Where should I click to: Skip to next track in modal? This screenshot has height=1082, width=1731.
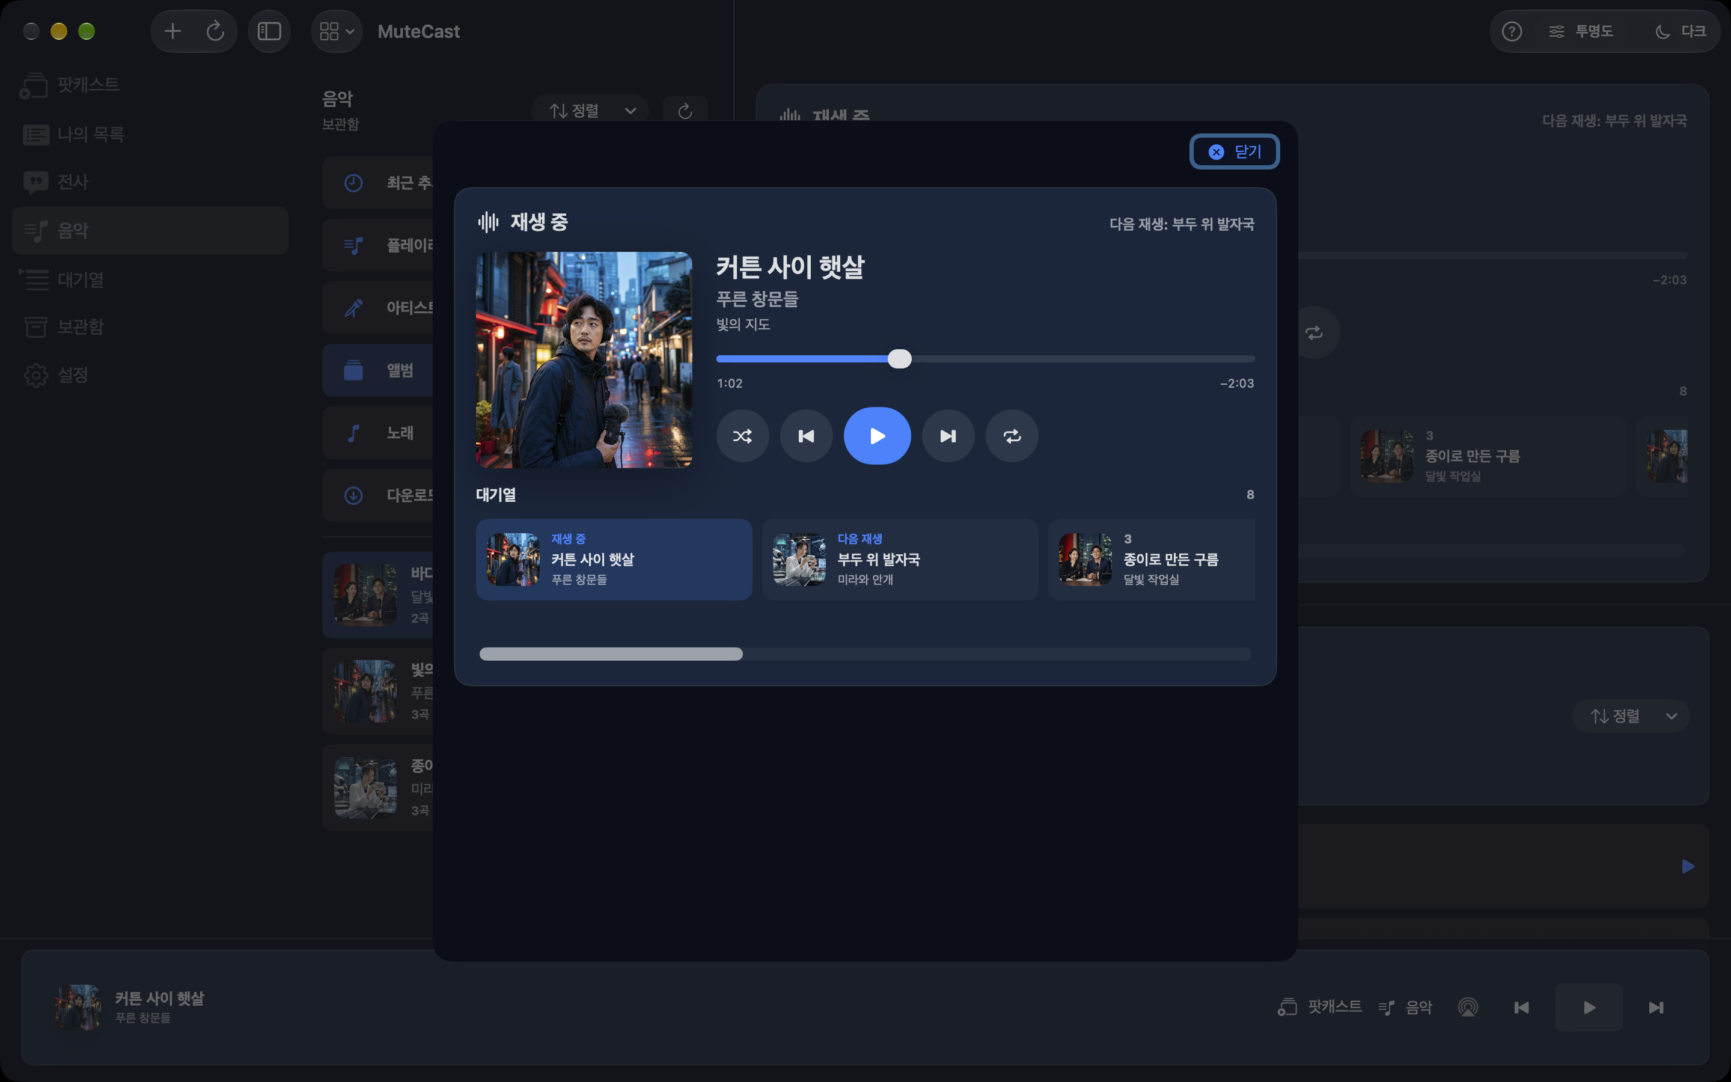[x=948, y=436]
